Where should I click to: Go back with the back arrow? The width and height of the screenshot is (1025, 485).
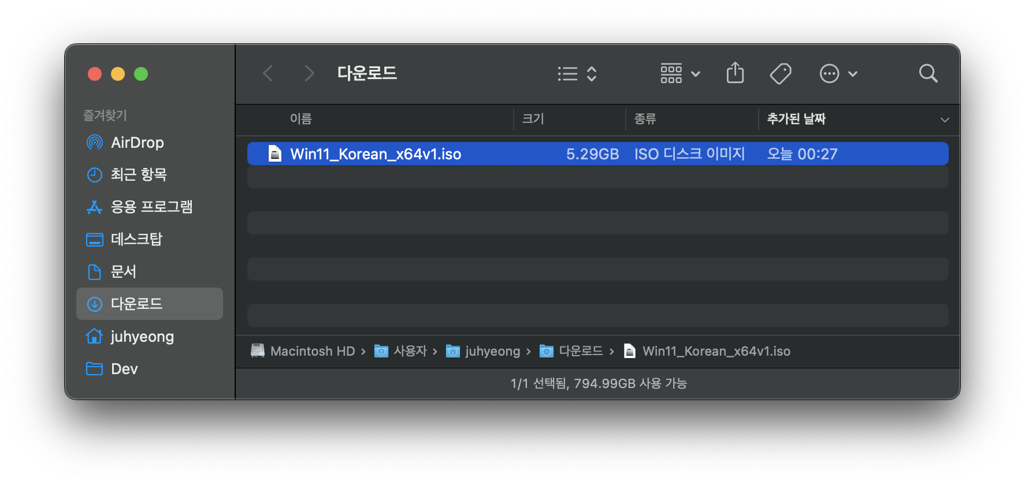click(268, 73)
